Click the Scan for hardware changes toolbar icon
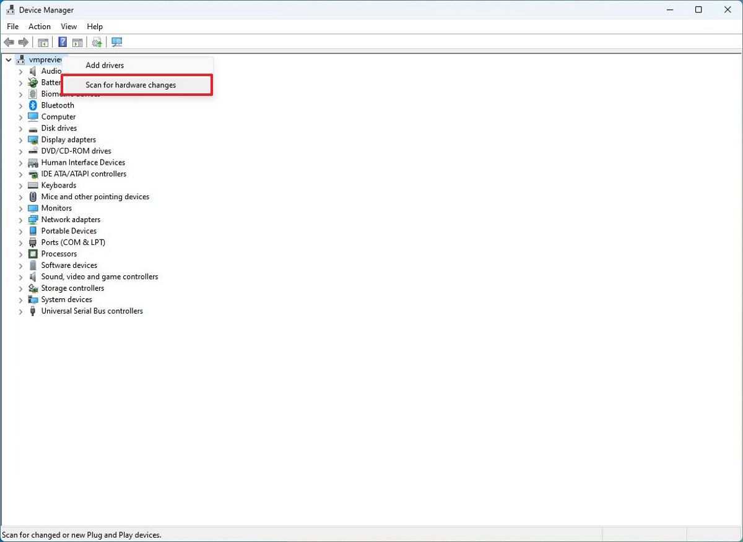The image size is (743, 542). coord(116,41)
